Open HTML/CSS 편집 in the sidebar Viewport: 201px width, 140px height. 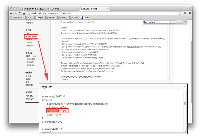(31, 36)
